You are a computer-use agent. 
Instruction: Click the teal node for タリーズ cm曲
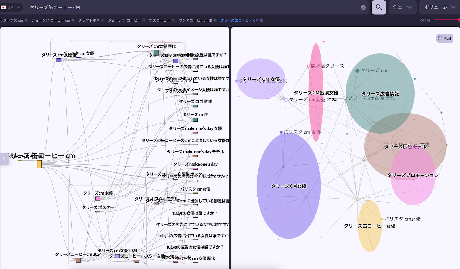(195, 120)
